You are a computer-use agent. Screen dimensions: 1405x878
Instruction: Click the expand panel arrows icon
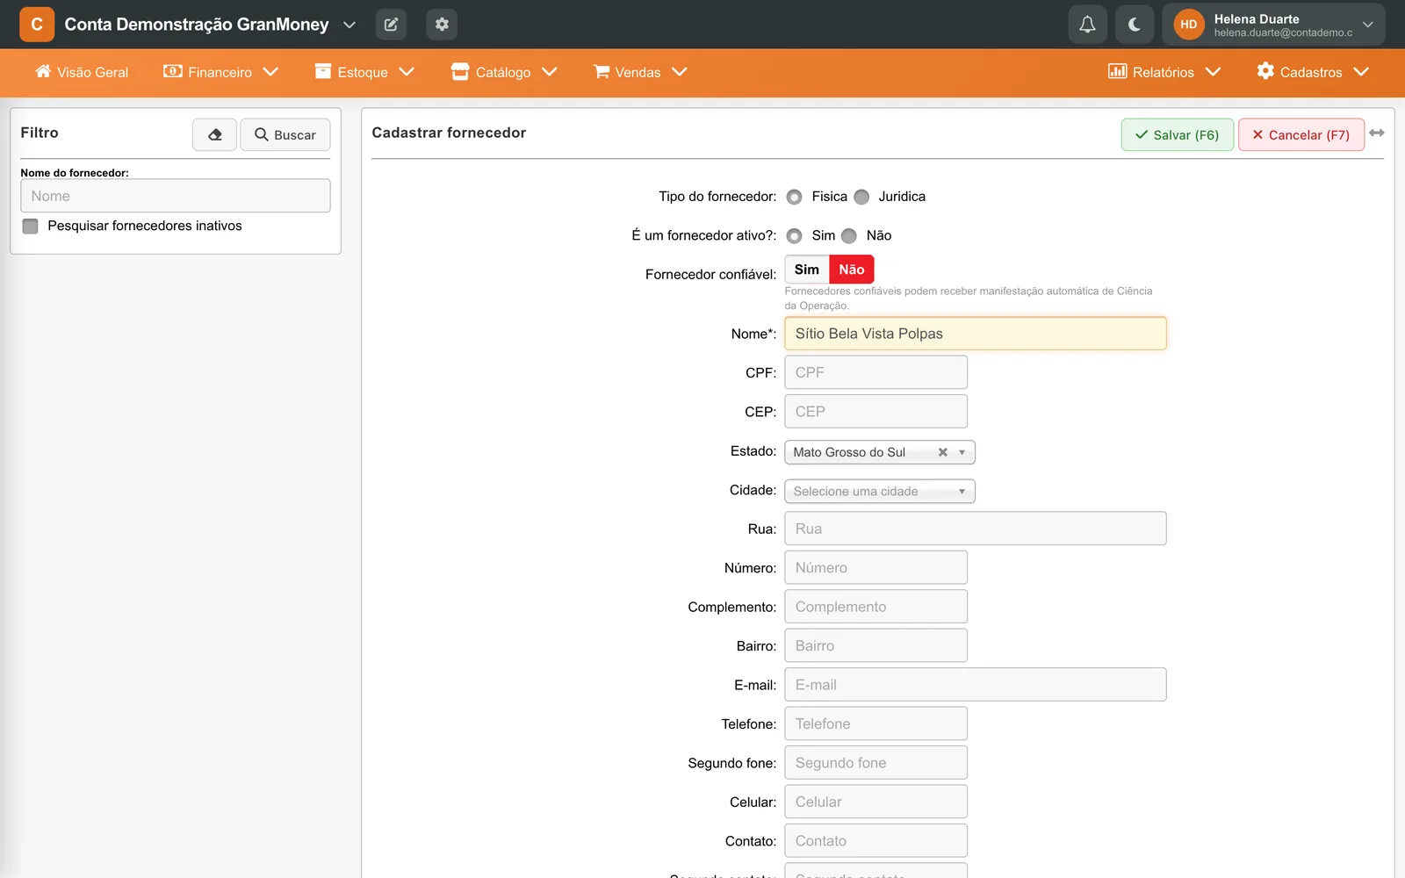click(1377, 133)
